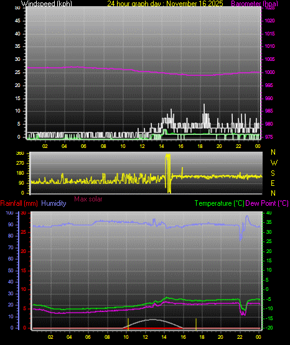The width and height of the screenshot is (290, 345).
Task: Click the 90 wind direction axis value
Action: tap(21, 183)
